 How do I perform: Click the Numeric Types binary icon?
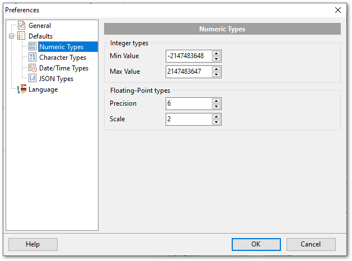tap(32, 46)
